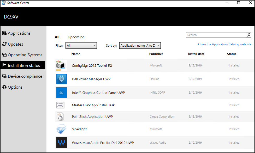Select Intel Graphics Control Panel UWP name

pos(98,93)
